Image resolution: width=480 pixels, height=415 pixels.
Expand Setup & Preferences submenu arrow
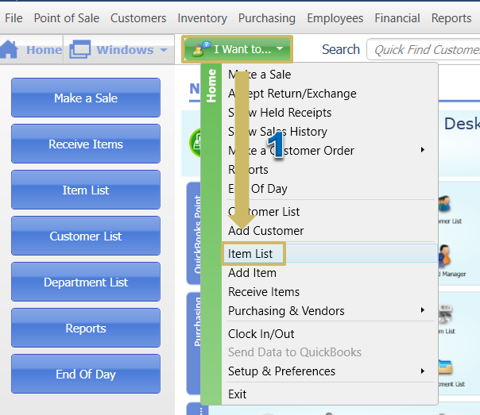(423, 371)
